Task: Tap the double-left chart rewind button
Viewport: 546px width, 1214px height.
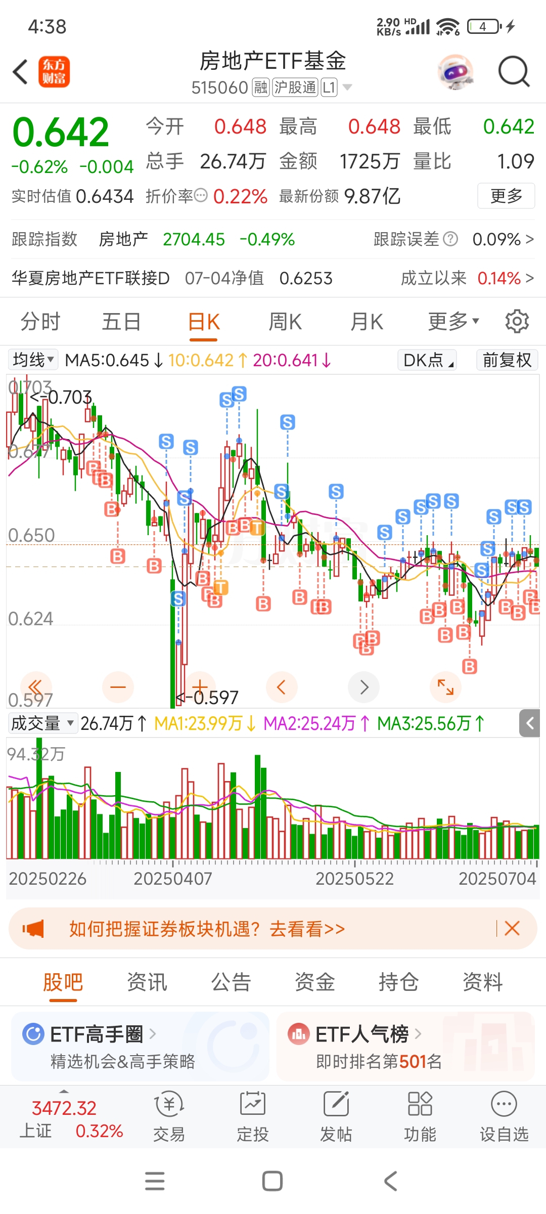Action: (35, 687)
